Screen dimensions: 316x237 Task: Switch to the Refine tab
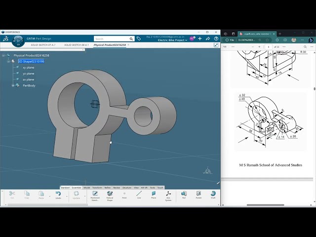(x=108, y=188)
